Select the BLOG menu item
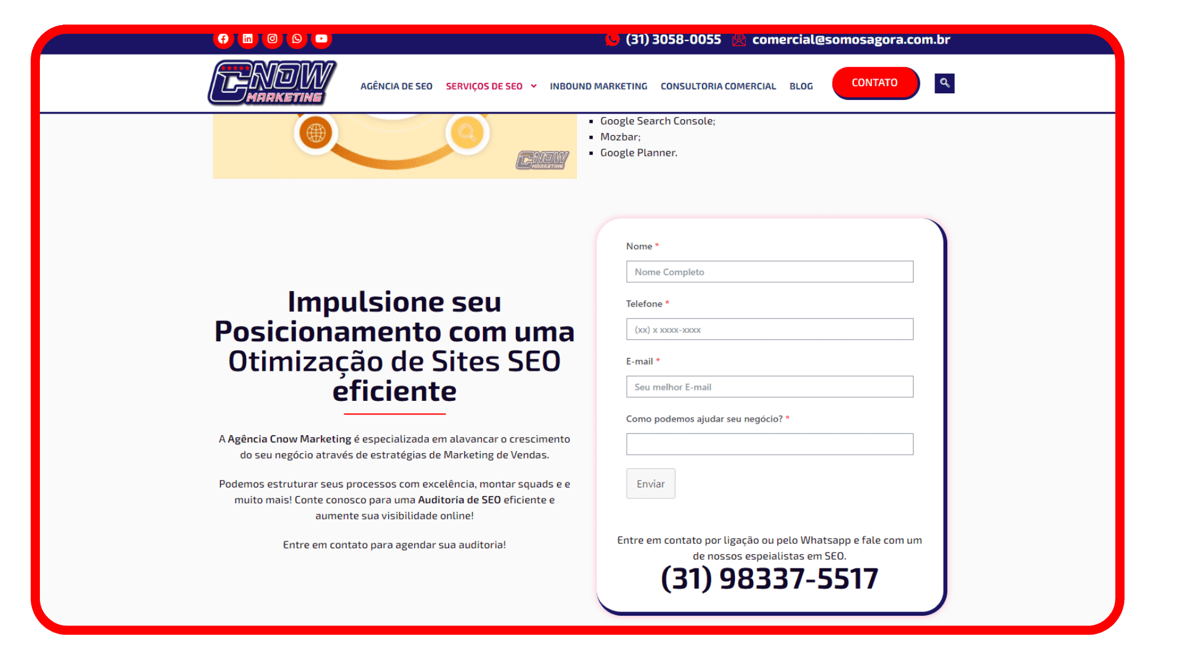 click(x=800, y=85)
